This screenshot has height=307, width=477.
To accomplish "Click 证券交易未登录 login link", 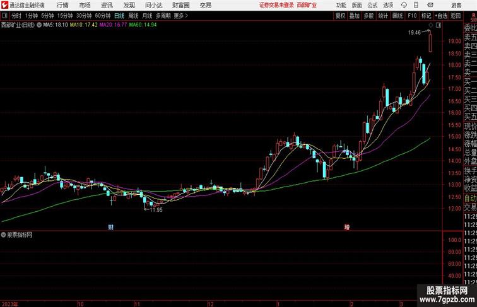I will [x=276, y=5].
